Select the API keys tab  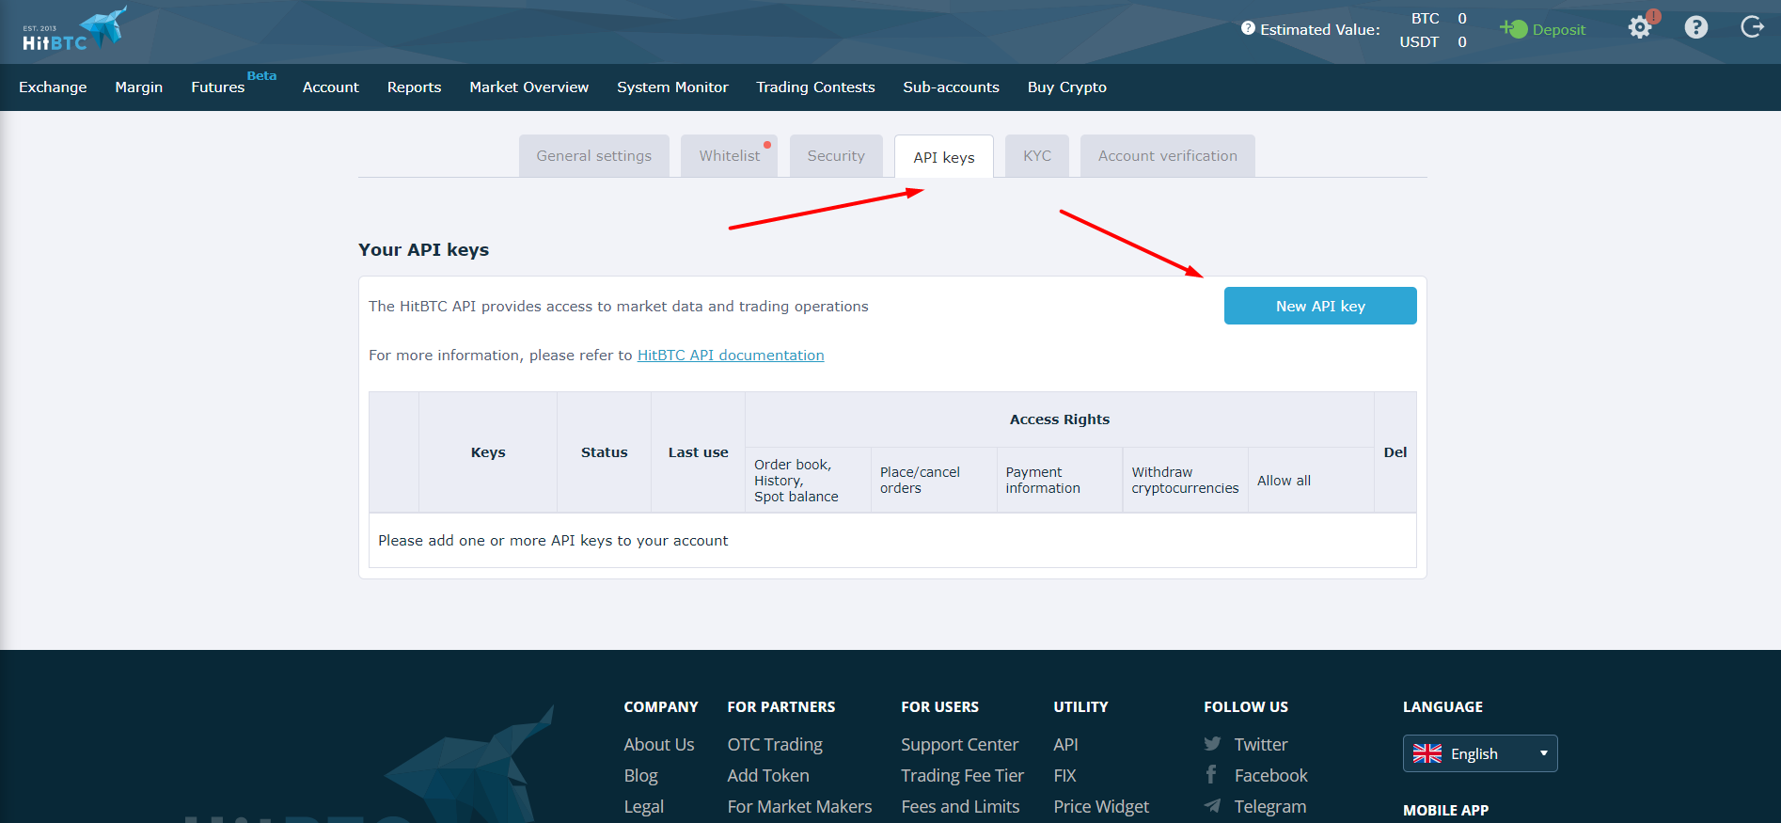(944, 157)
